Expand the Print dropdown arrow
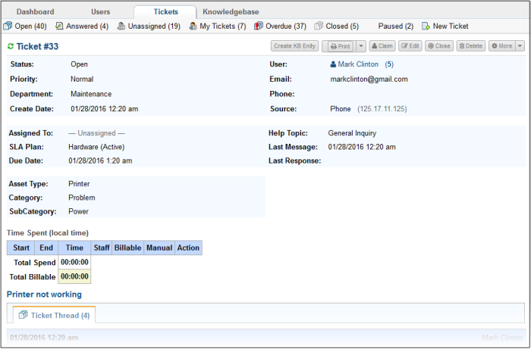Screen dimensions: 531x349 [361, 46]
